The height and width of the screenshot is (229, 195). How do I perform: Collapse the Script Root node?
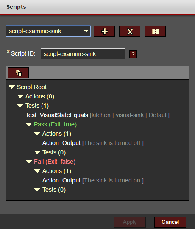coord(12,87)
